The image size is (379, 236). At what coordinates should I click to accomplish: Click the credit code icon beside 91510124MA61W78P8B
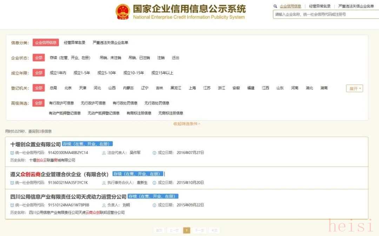[12, 205]
